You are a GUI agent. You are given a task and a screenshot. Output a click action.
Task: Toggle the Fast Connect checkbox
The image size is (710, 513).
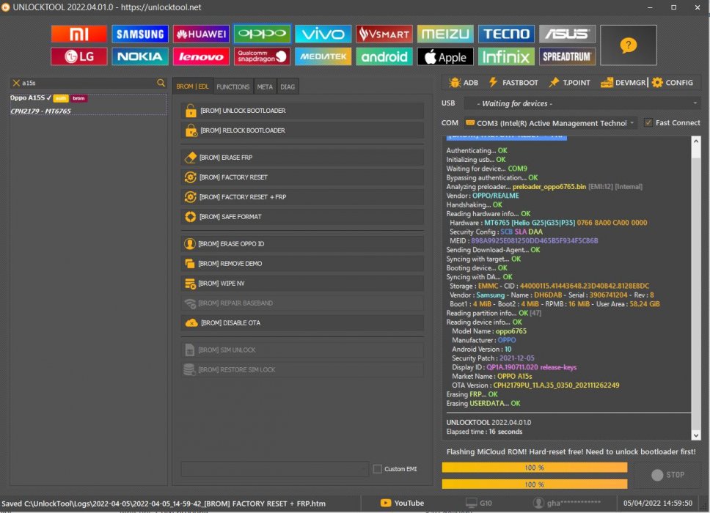point(648,122)
